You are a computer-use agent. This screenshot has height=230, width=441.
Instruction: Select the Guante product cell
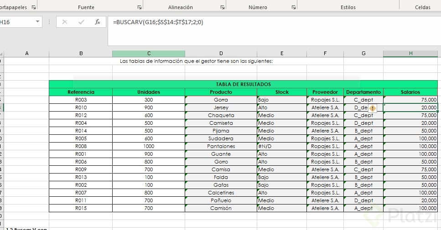221,154
